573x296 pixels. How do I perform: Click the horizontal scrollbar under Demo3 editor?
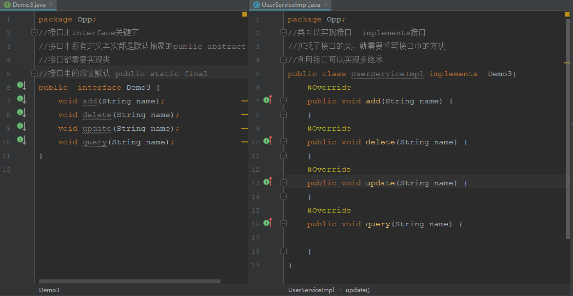[x=129, y=281]
